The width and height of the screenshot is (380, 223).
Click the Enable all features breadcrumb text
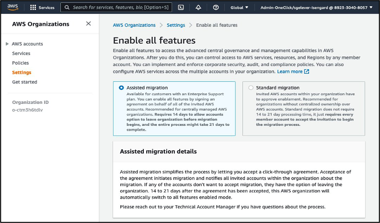click(x=217, y=25)
